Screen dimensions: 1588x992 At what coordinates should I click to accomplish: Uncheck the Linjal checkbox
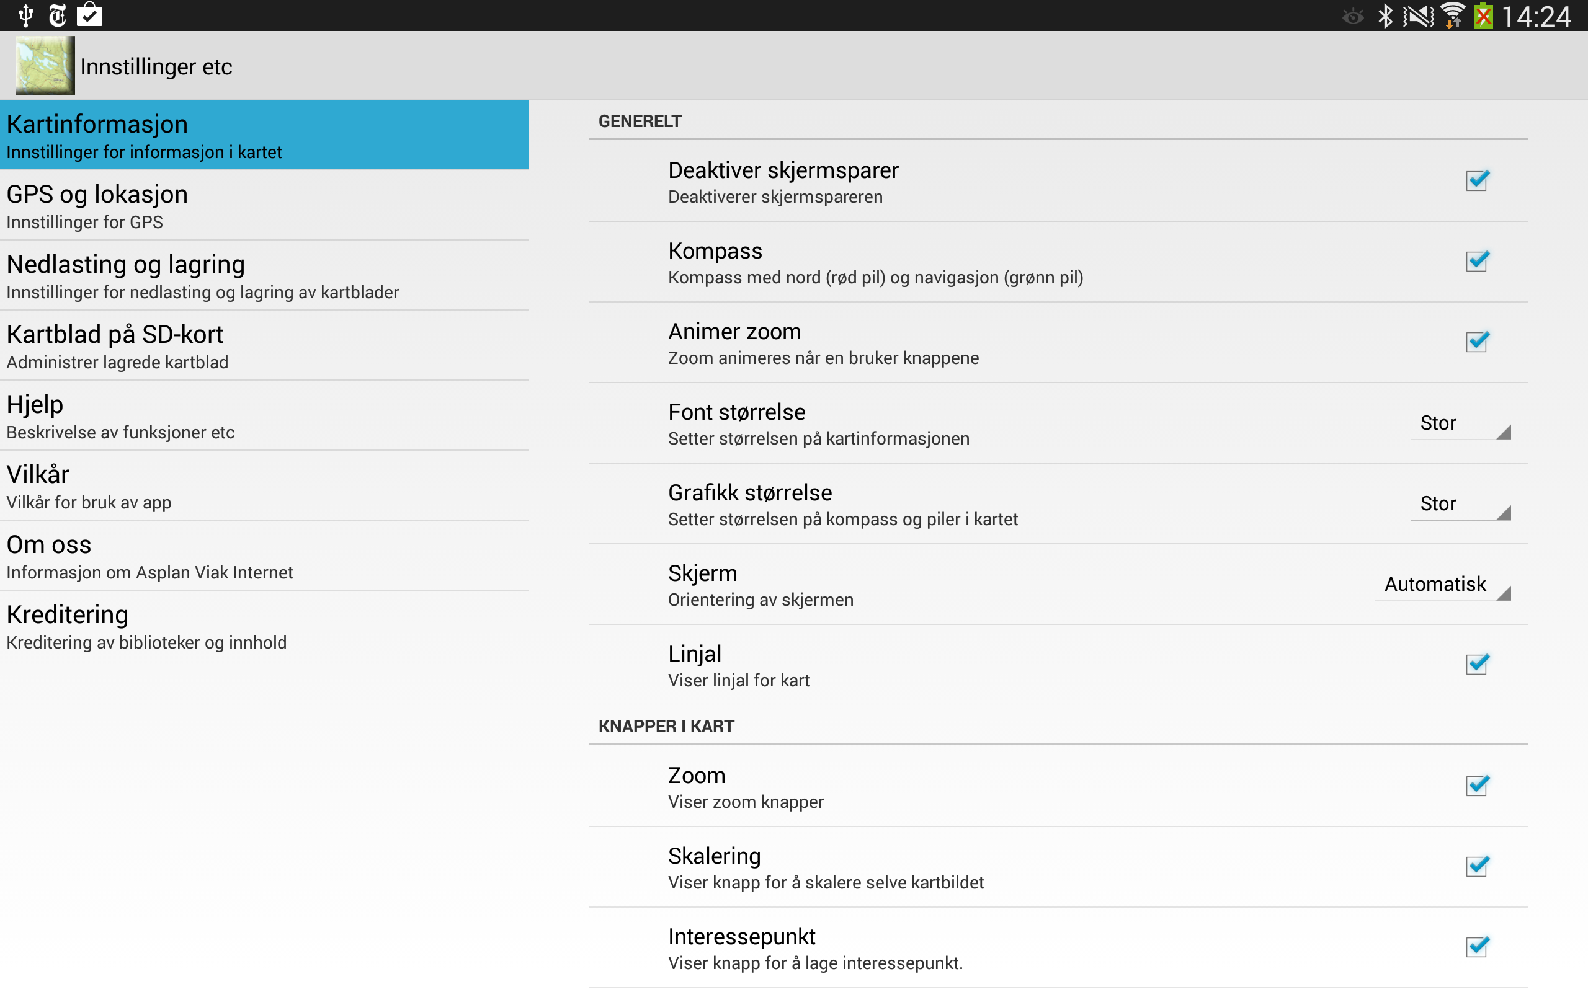coord(1476,664)
